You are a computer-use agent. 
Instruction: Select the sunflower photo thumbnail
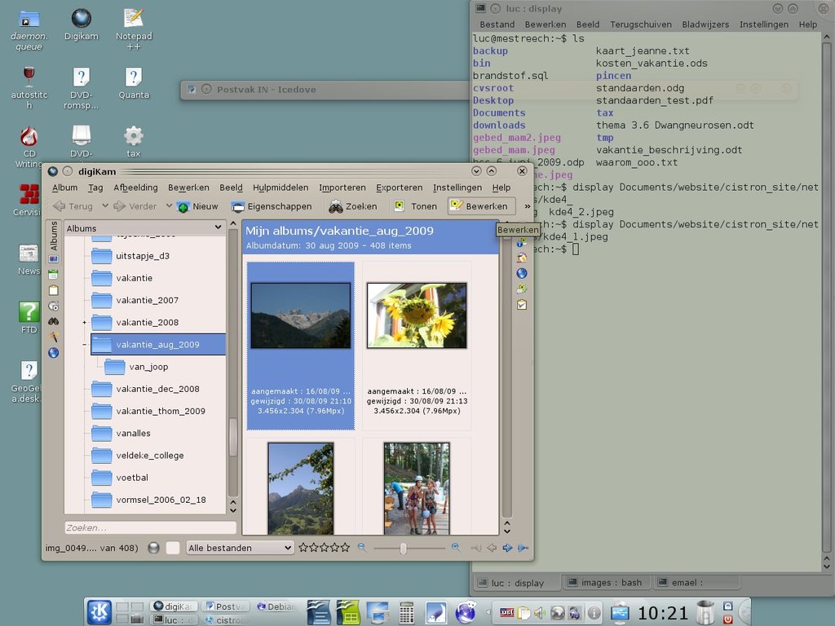pyautogui.click(x=417, y=315)
